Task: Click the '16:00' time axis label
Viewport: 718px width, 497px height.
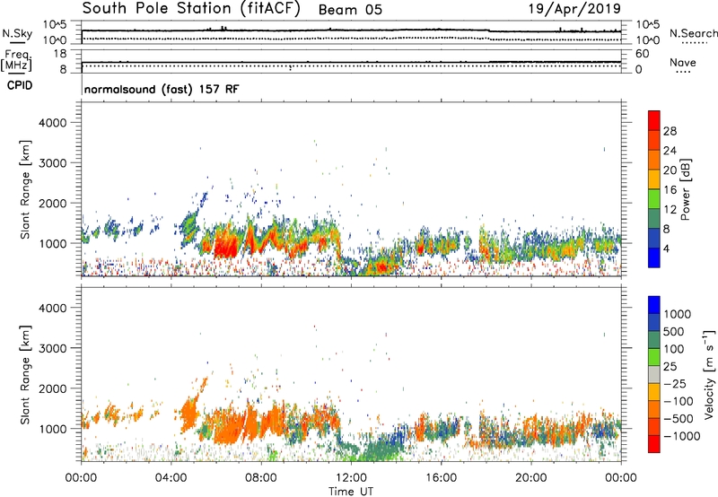Action: click(x=441, y=478)
